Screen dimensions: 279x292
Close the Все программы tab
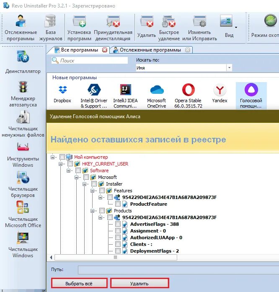[x=105, y=50]
